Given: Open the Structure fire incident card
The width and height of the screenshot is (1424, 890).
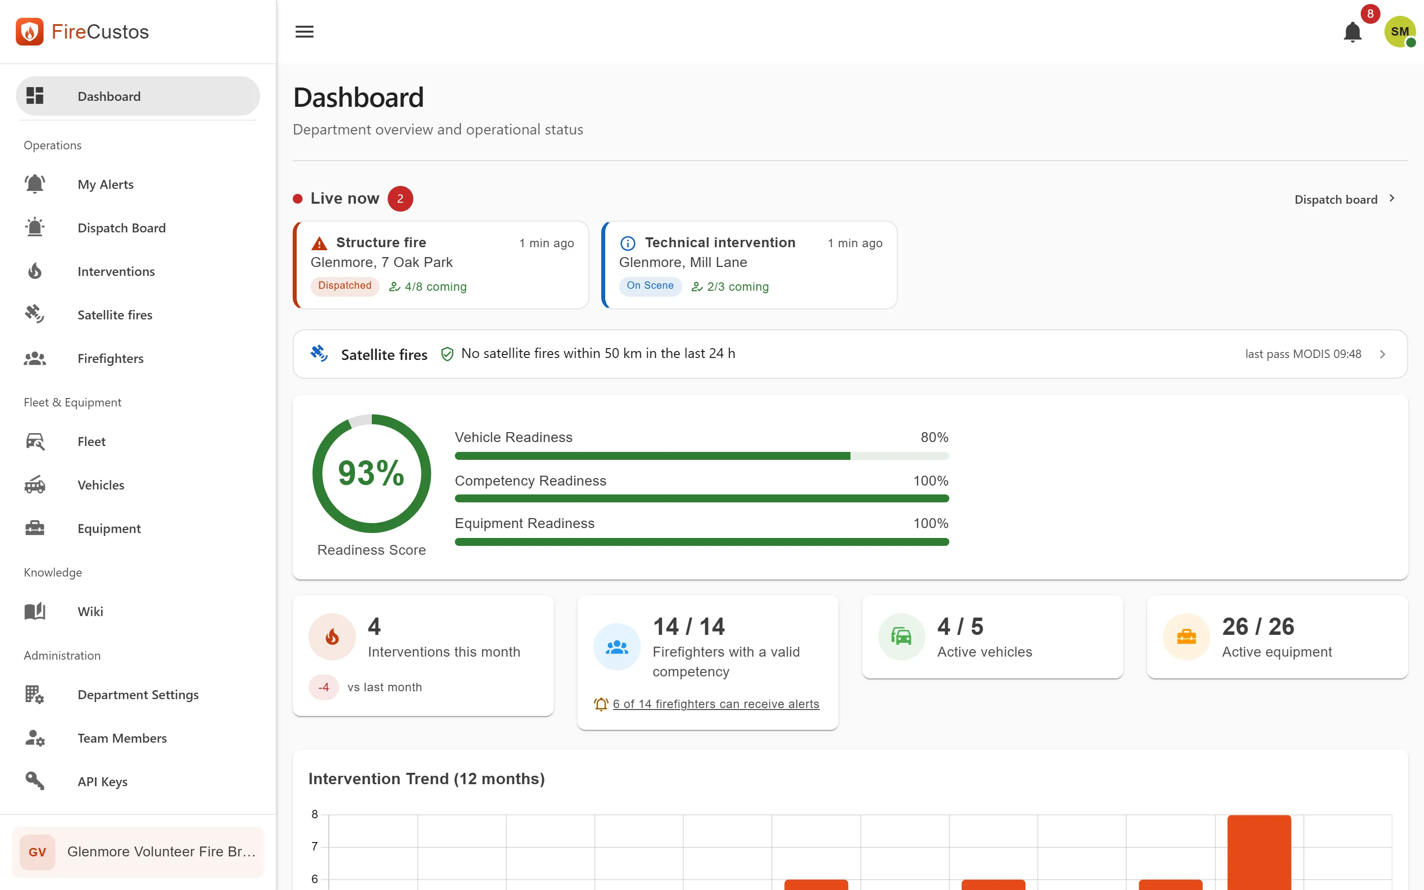Looking at the screenshot, I should pos(441,265).
